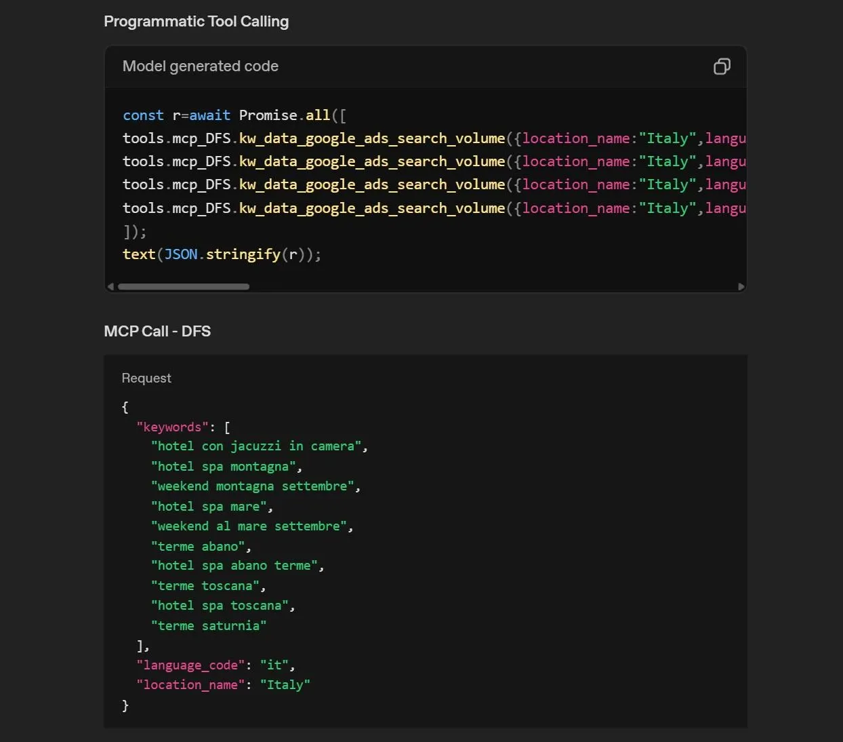Click the 'Programmatic Tool Calling' heading
The image size is (843, 742).
(197, 22)
